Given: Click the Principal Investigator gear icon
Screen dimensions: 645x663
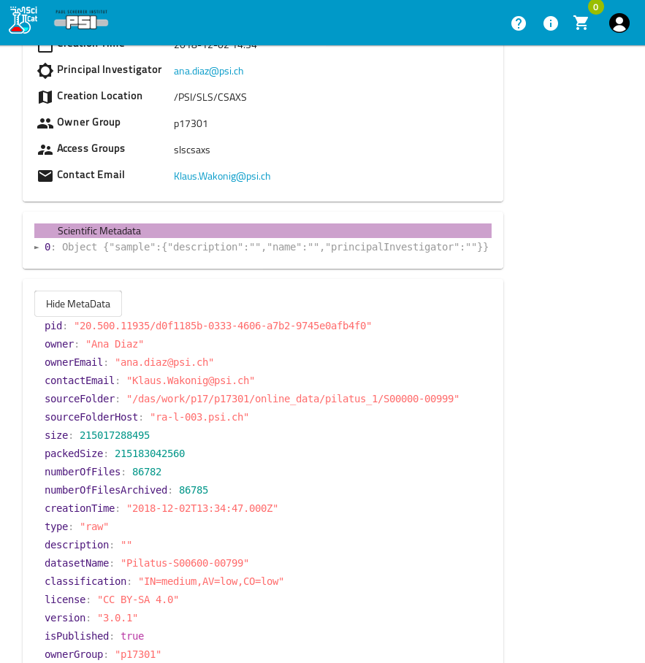Looking at the screenshot, I should [45, 71].
